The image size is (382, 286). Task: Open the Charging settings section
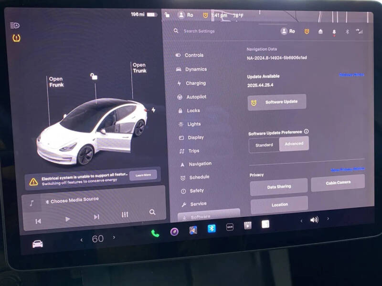[x=196, y=83]
